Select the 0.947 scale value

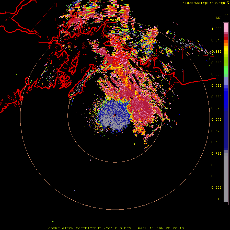216,40
